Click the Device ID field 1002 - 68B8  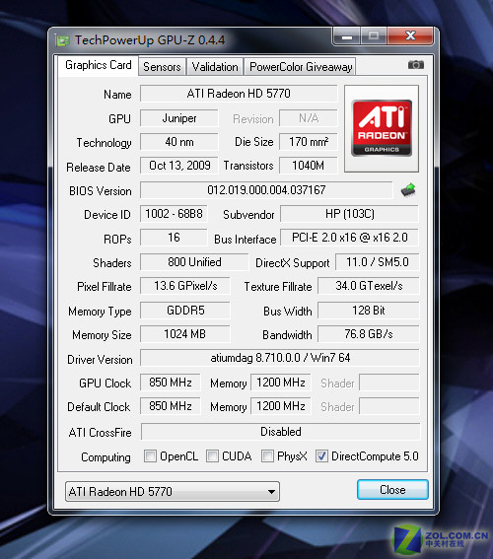click(x=174, y=214)
